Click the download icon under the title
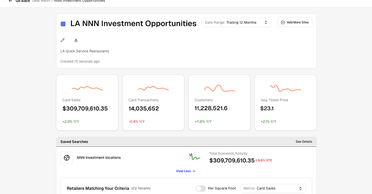This screenshot has width=372, height=194. 76,40
